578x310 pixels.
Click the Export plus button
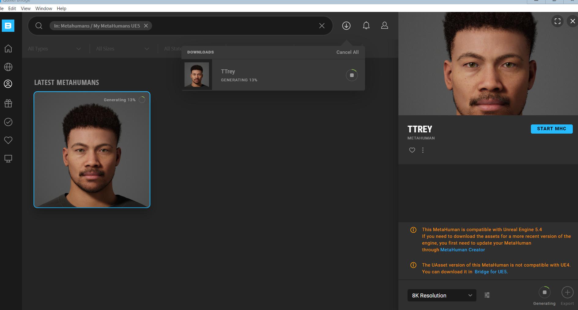click(x=567, y=292)
